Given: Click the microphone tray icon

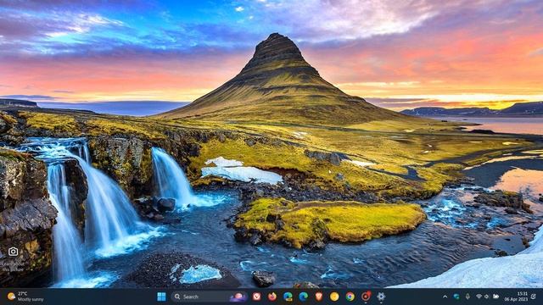Looking at the screenshot, I should click(467, 297).
